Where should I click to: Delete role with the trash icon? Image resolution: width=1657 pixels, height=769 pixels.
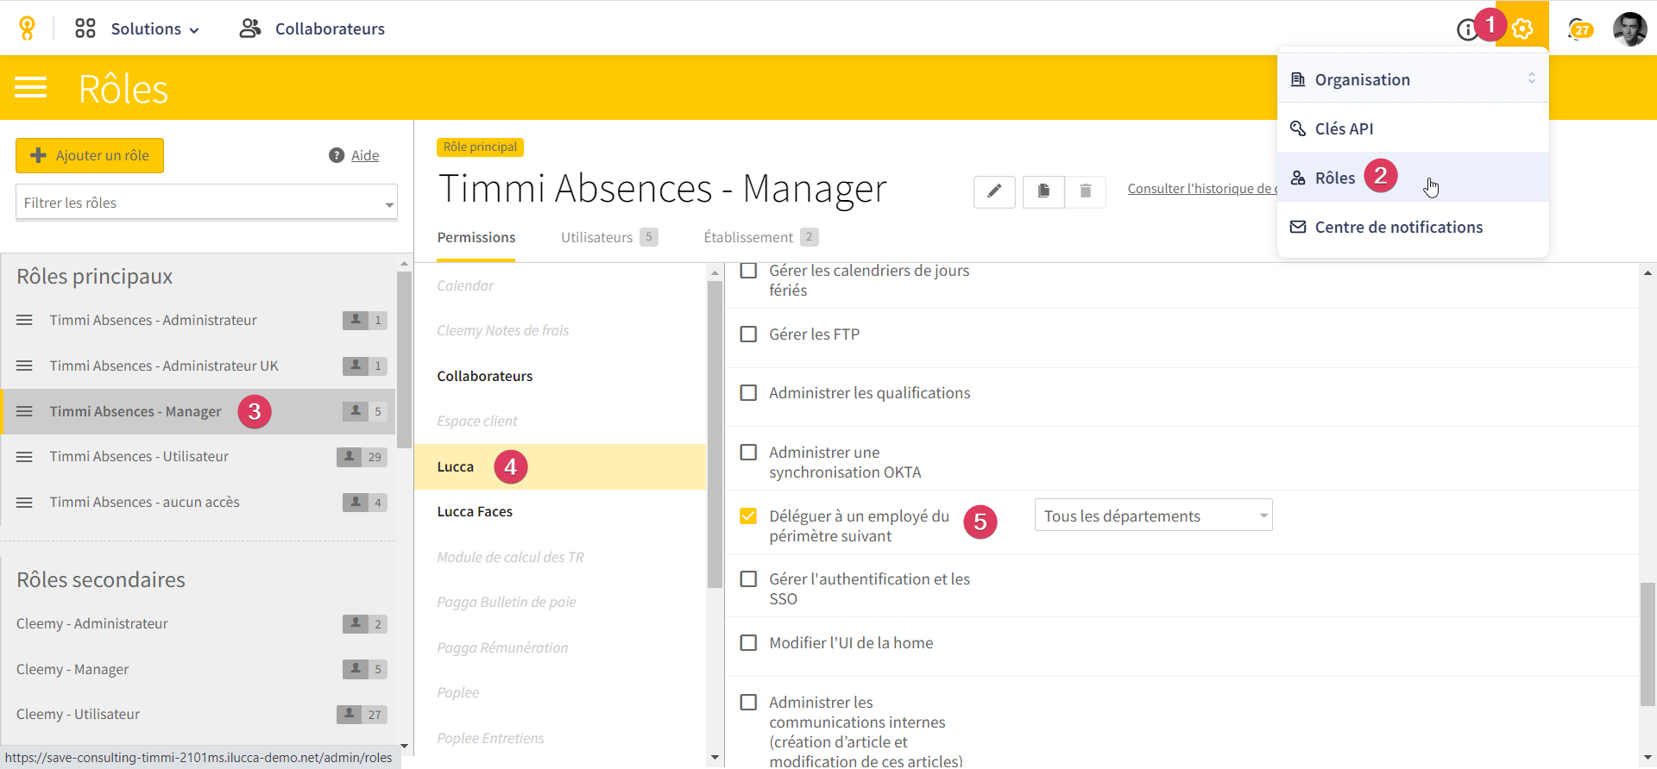pos(1086,191)
